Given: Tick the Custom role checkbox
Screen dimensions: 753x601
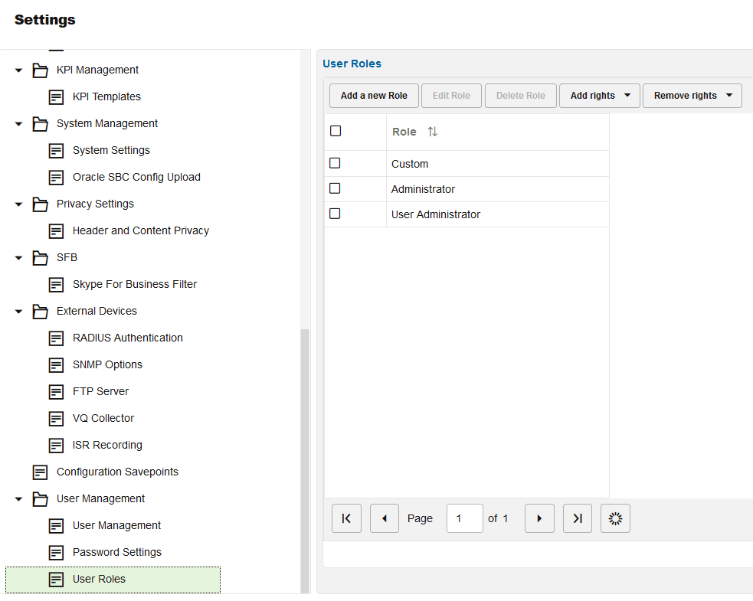Looking at the screenshot, I should 335,163.
